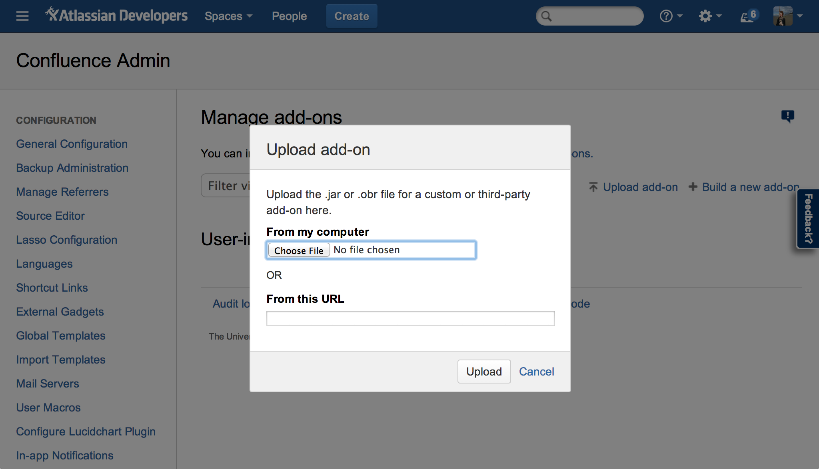The height and width of the screenshot is (469, 819).
Task: Click Cancel to close upload dialog
Action: click(x=535, y=371)
